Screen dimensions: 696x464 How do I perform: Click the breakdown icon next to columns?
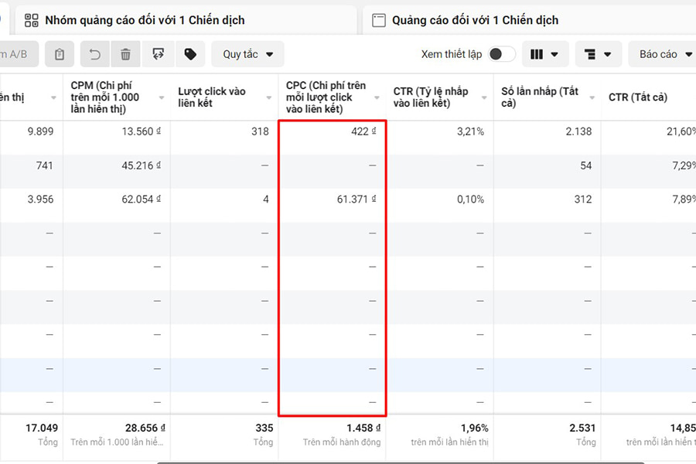coord(589,54)
